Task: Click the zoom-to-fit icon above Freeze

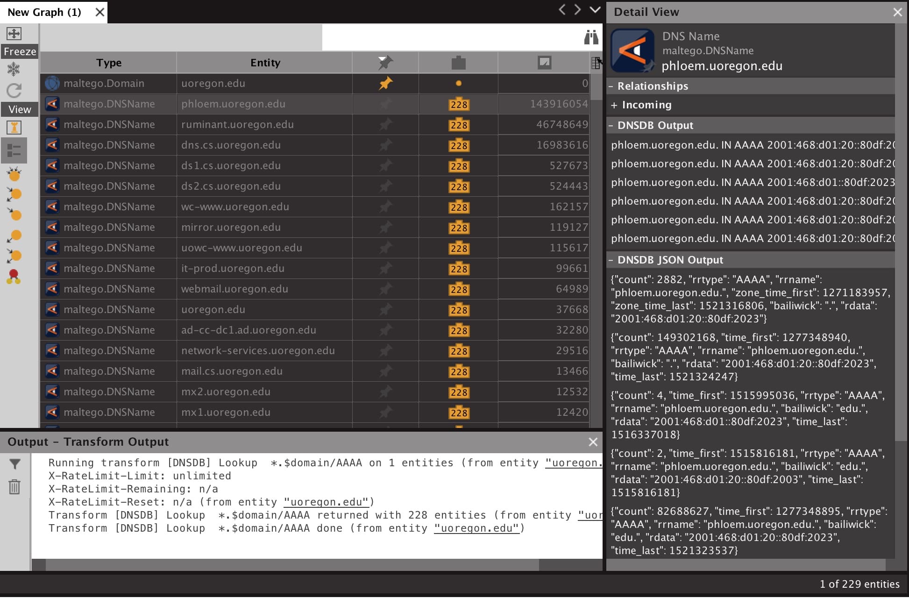Action: [14, 34]
